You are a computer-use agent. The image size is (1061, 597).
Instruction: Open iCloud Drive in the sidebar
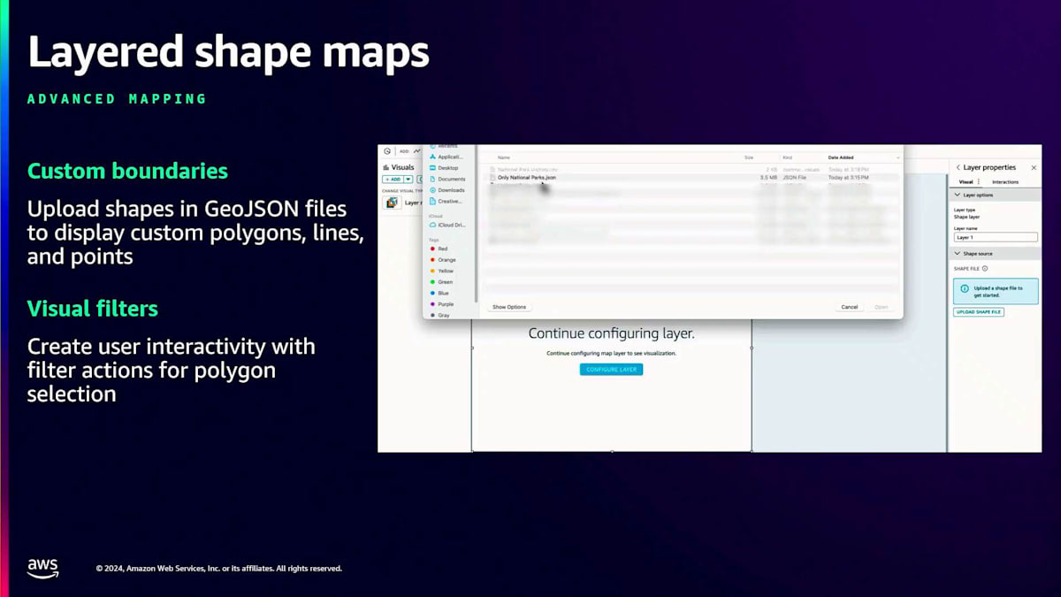[449, 225]
